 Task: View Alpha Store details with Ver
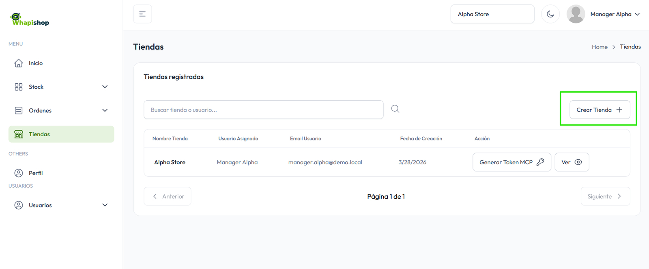(572, 162)
